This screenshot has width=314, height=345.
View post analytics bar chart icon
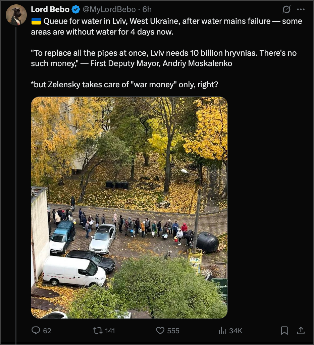[x=222, y=331]
